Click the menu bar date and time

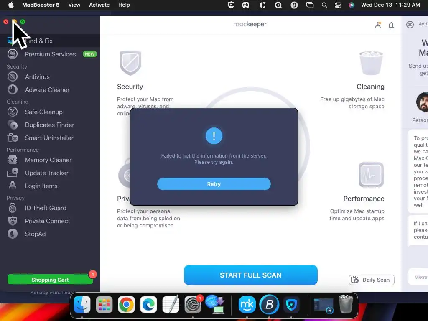[390, 5]
